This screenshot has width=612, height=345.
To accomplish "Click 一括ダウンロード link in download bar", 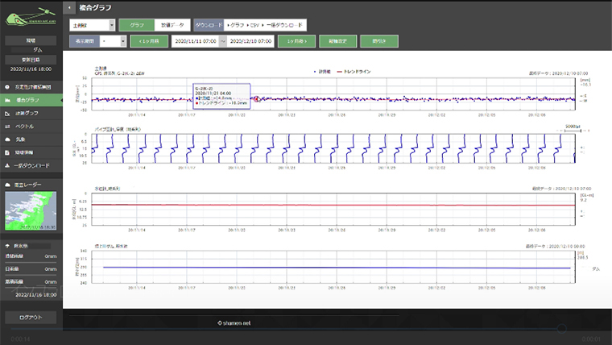I will point(283,25).
